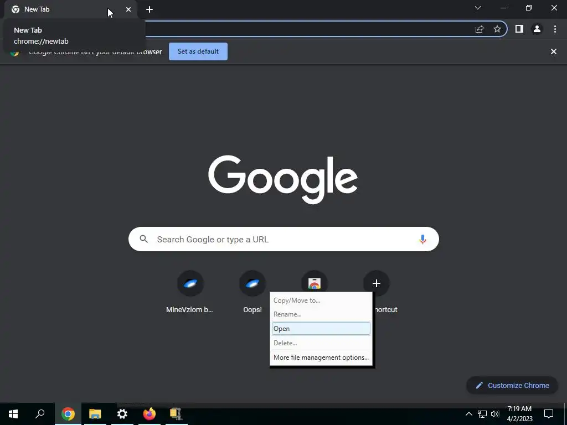This screenshot has height=425, width=567.
Task: Click the search magnifier icon in searchbox
Action: pyautogui.click(x=143, y=239)
